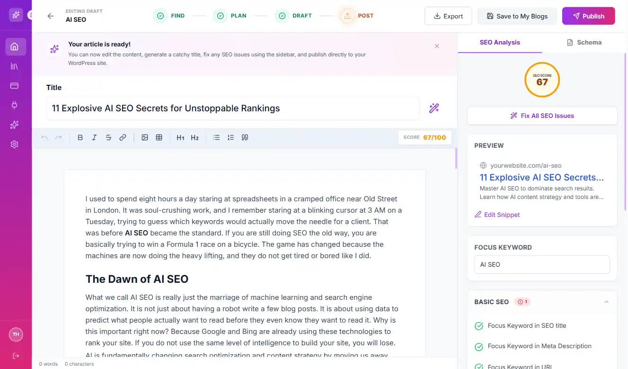
Task: Insert a bulleted list
Action: pyautogui.click(x=216, y=137)
